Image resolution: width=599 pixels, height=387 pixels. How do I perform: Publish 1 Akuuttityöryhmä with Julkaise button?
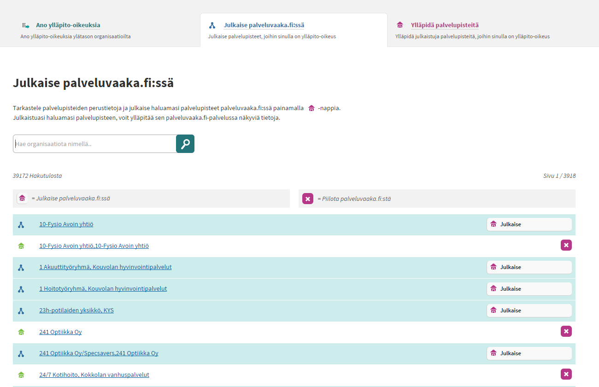click(x=529, y=267)
